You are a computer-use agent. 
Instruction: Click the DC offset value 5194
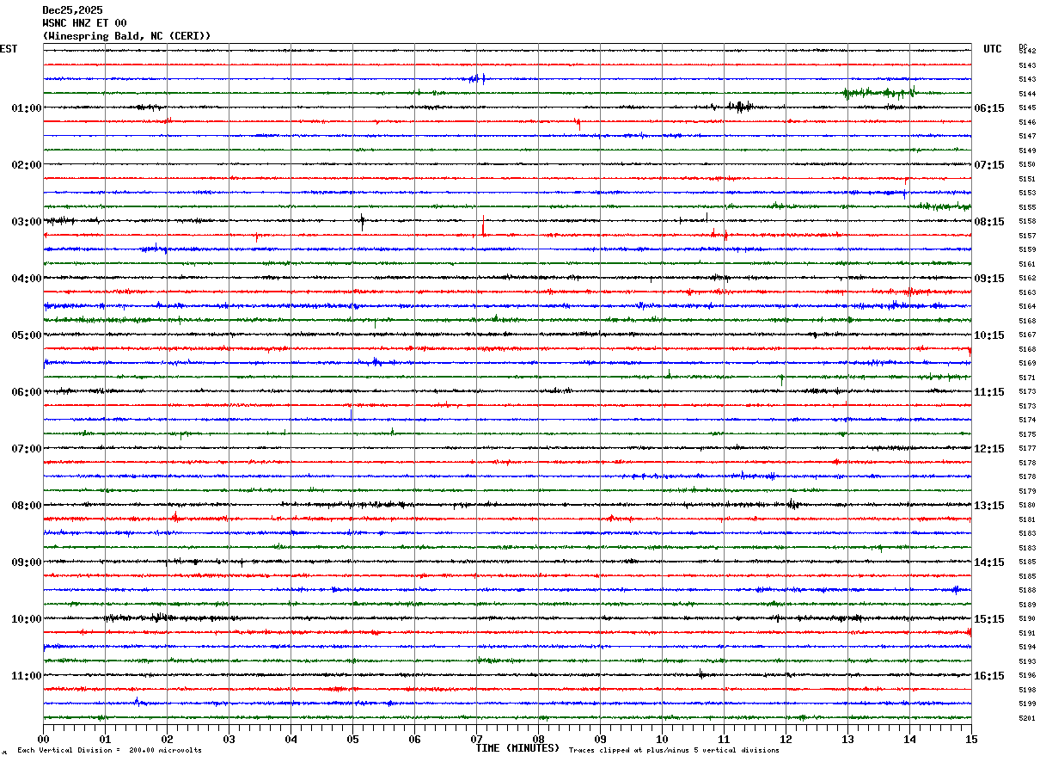pos(1027,648)
